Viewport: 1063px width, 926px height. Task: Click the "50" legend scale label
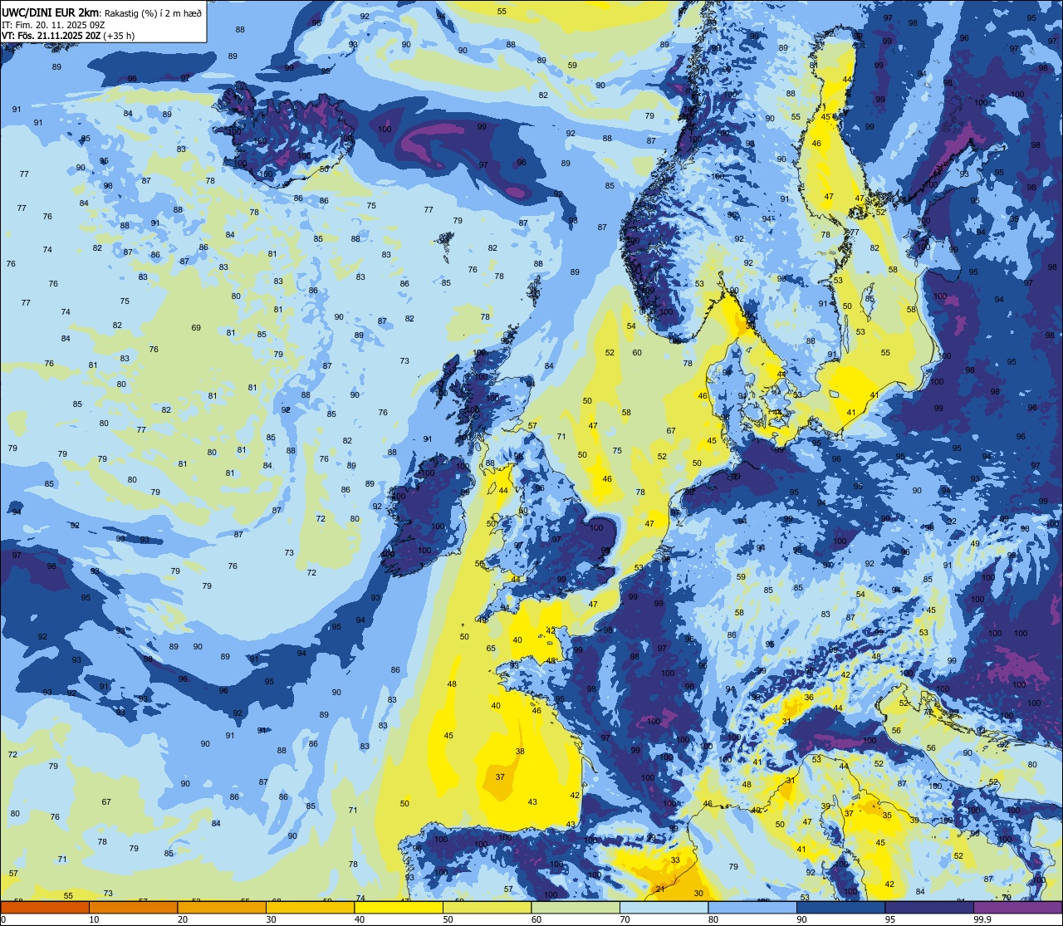448,919
